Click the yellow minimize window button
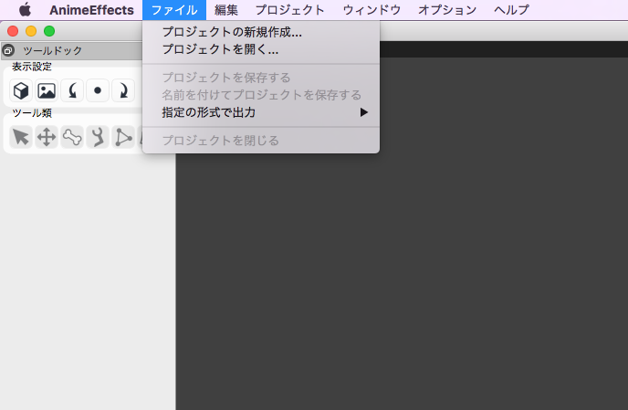 click(31, 31)
